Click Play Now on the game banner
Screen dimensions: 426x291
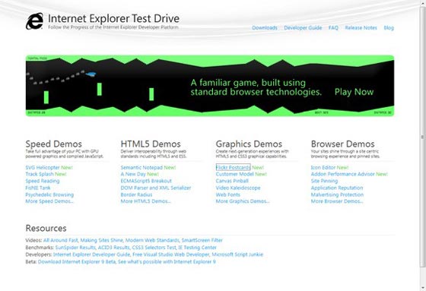[354, 92]
